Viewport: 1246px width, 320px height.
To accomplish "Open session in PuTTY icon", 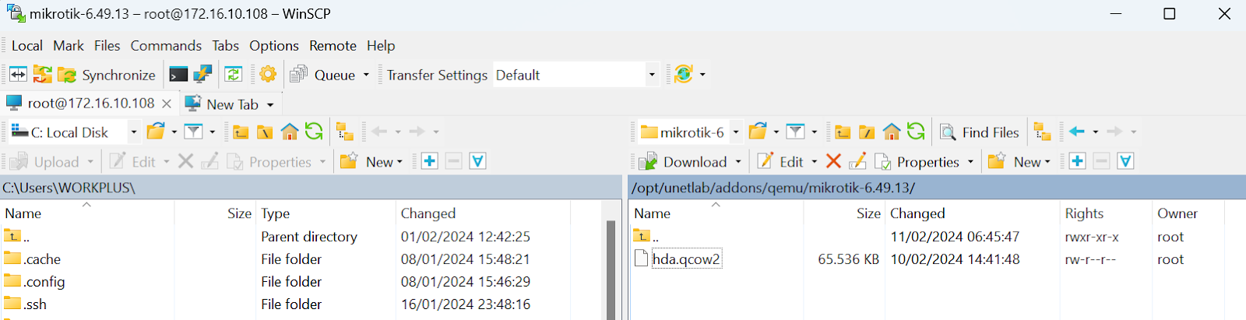I will (x=202, y=75).
